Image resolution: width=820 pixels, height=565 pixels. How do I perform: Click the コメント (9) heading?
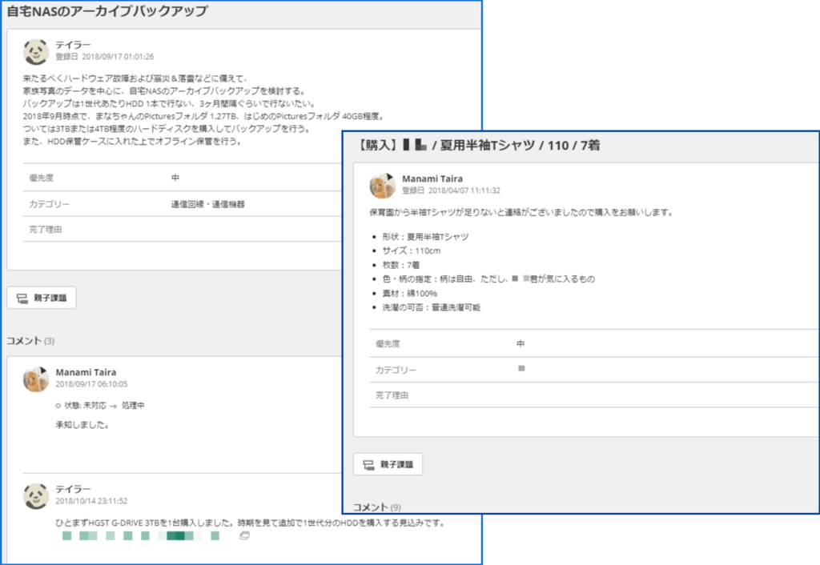377,507
